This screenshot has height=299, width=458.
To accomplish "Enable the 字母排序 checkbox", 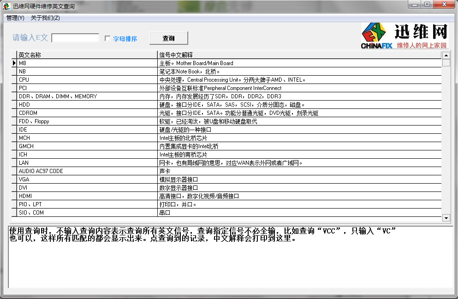I will point(107,38).
